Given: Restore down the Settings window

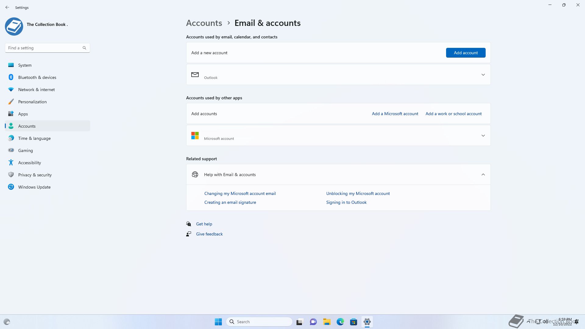Looking at the screenshot, I should point(564,5).
